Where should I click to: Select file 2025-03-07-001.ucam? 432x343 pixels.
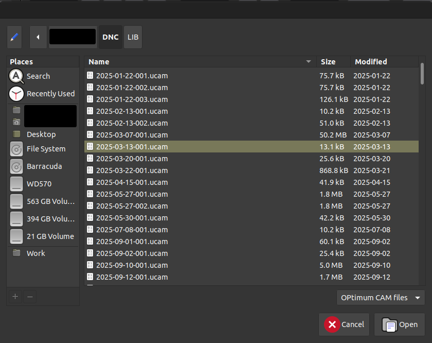pos(132,135)
